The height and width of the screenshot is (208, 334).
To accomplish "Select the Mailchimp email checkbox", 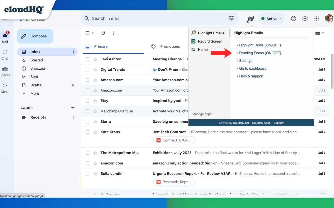I will pos(87,111).
